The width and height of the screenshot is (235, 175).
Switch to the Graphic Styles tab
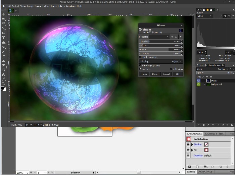214,134
